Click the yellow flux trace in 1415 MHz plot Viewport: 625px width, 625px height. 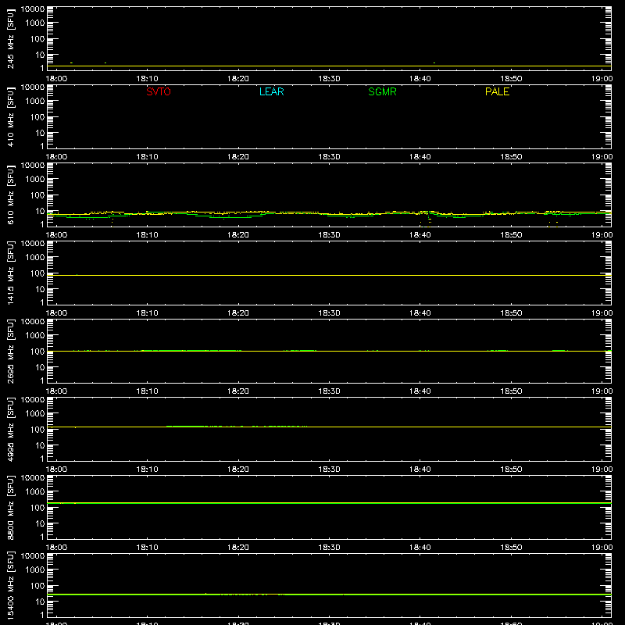(329, 276)
